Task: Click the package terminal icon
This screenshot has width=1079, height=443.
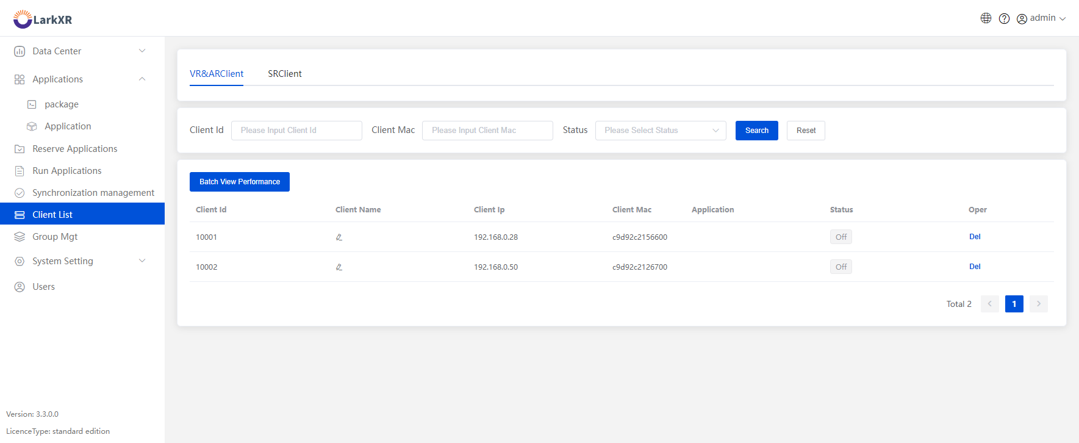Action: tap(32, 104)
